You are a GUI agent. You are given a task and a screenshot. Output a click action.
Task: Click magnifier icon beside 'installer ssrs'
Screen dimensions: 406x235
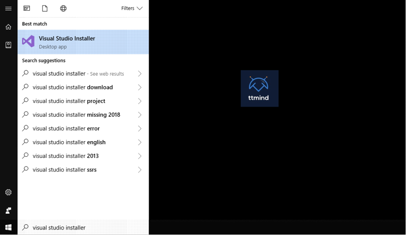pyautogui.click(x=25, y=170)
